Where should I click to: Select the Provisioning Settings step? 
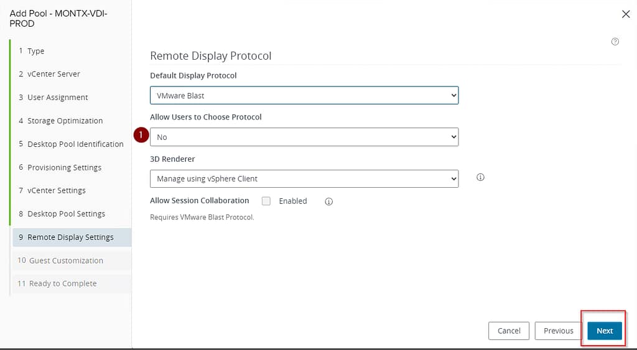64,167
